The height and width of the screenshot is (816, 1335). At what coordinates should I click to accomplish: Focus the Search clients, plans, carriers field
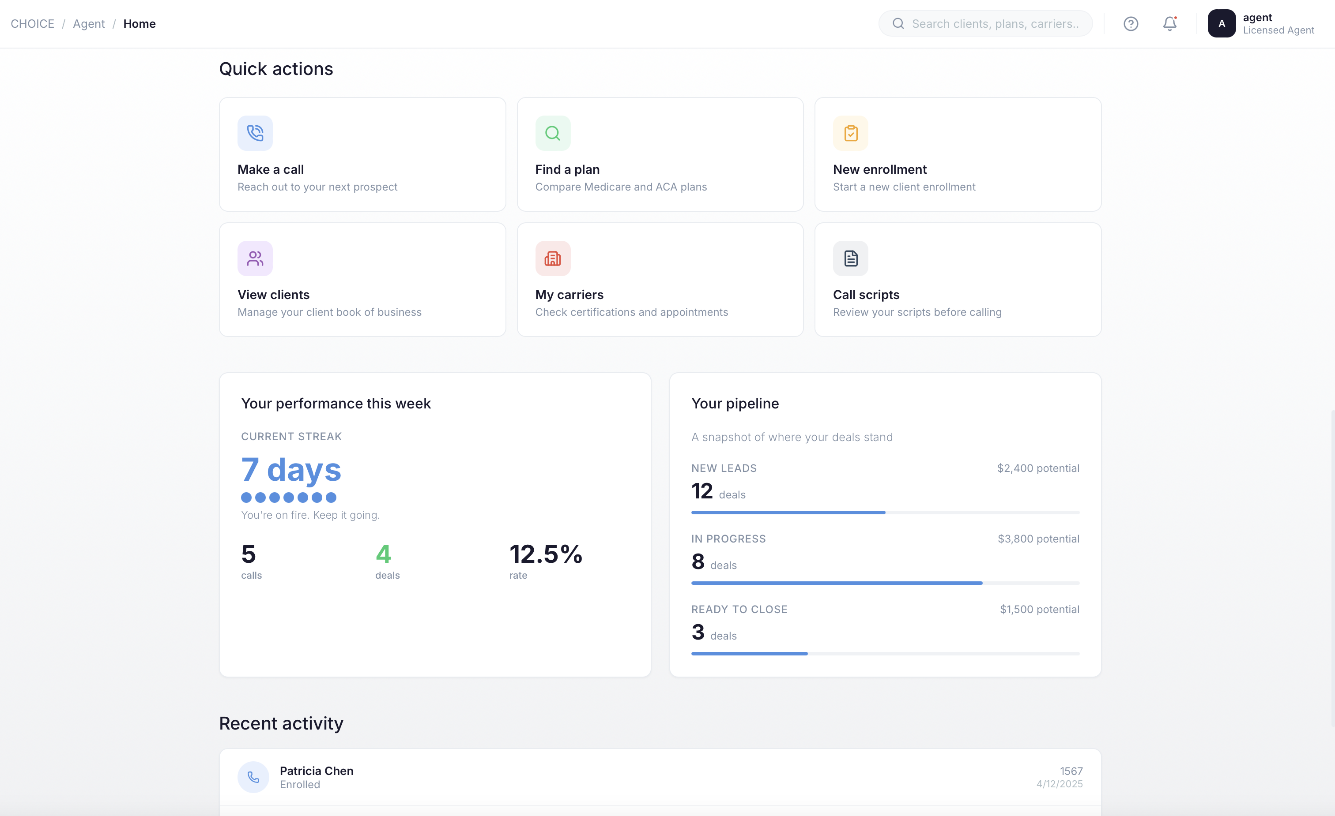tap(985, 24)
